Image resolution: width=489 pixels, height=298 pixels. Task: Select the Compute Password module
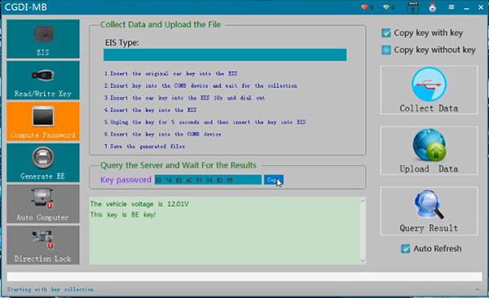43,121
